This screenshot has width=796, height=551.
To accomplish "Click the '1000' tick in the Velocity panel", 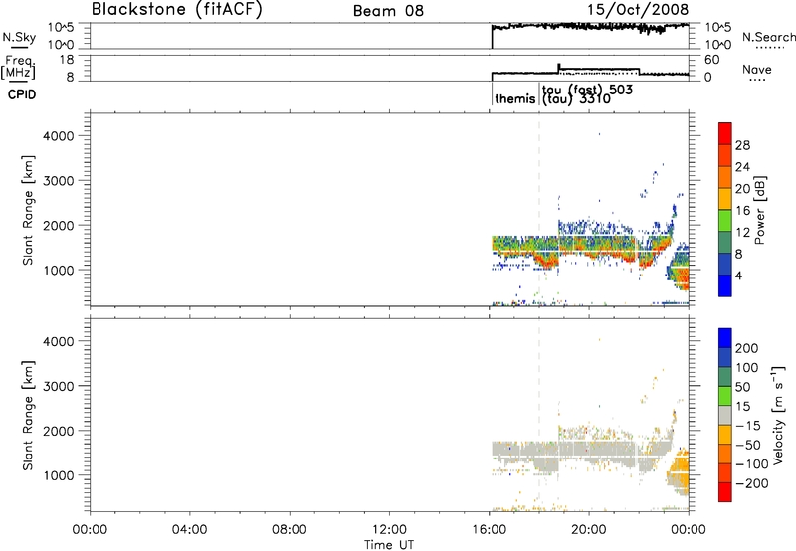I will coord(59,475).
